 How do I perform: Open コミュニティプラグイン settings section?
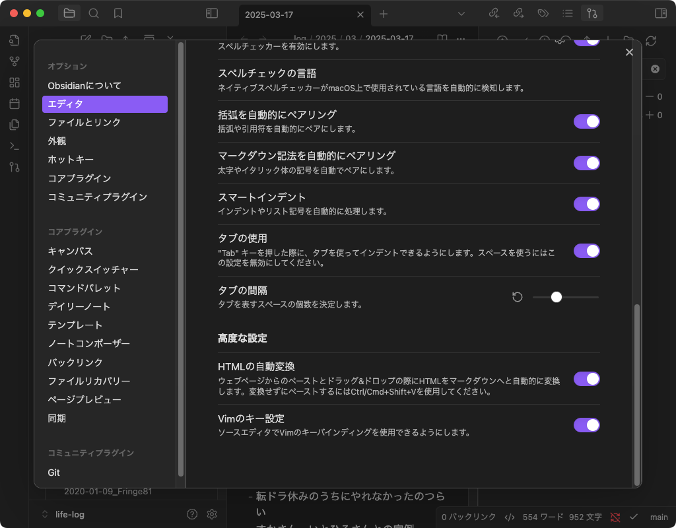pos(105,197)
